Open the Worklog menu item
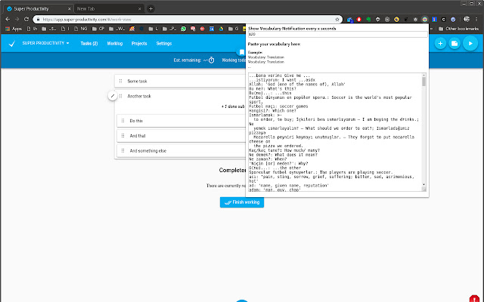This screenshot has height=302, width=484. pos(115,44)
